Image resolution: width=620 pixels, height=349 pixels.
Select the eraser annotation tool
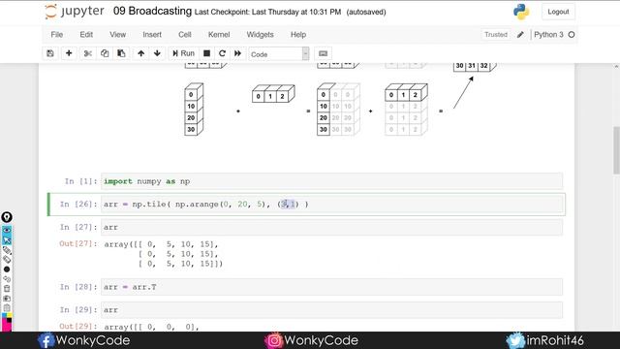pyautogui.click(x=7, y=260)
